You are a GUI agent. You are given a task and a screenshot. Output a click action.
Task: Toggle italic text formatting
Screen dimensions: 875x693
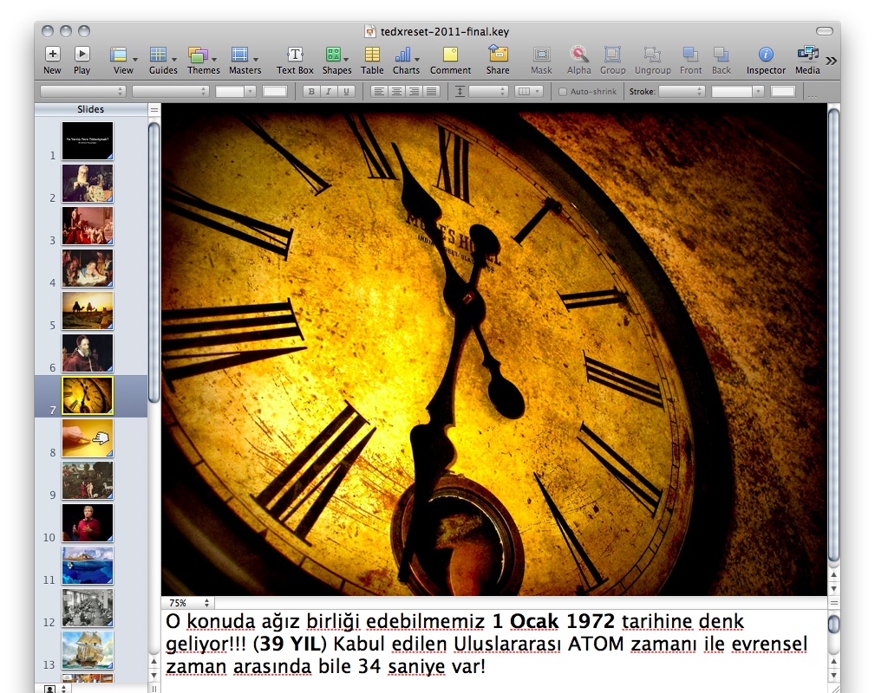(329, 92)
